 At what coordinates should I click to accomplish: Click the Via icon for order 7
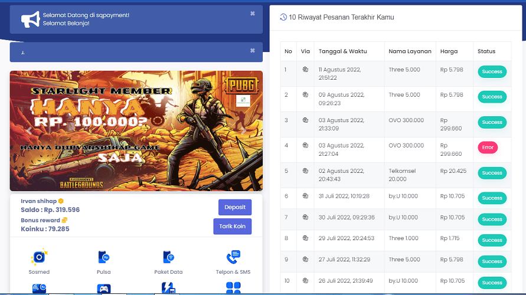(305, 217)
